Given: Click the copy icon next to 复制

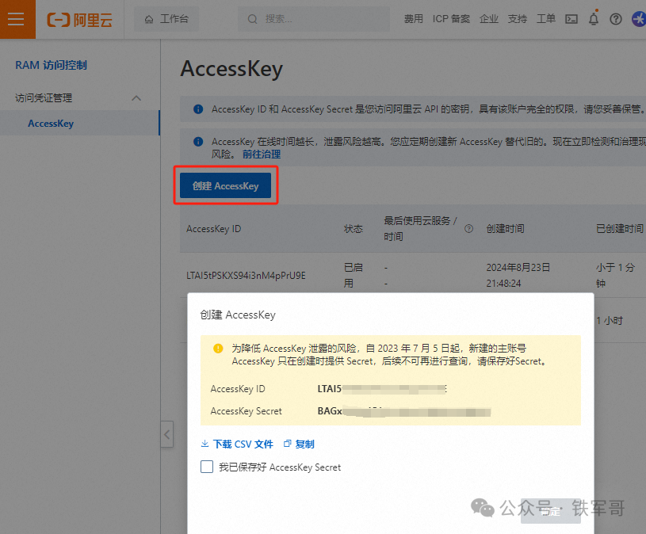Looking at the screenshot, I should (x=286, y=444).
